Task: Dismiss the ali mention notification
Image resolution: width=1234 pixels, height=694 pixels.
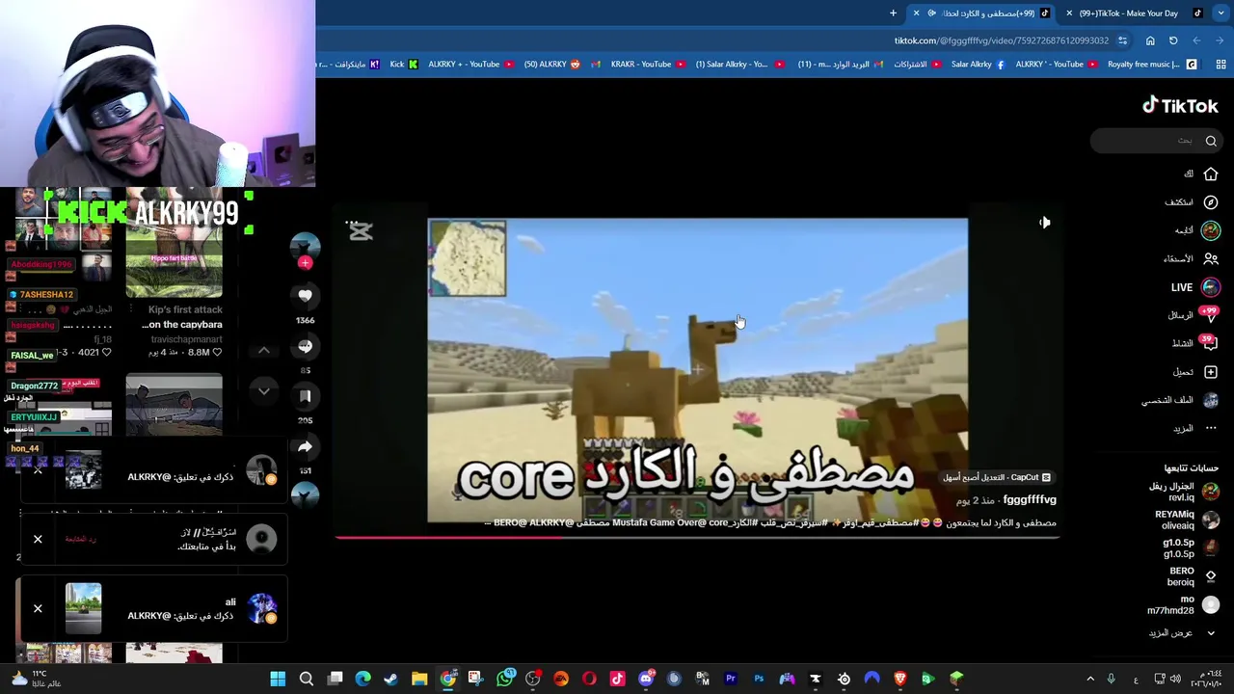Action: click(x=38, y=609)
